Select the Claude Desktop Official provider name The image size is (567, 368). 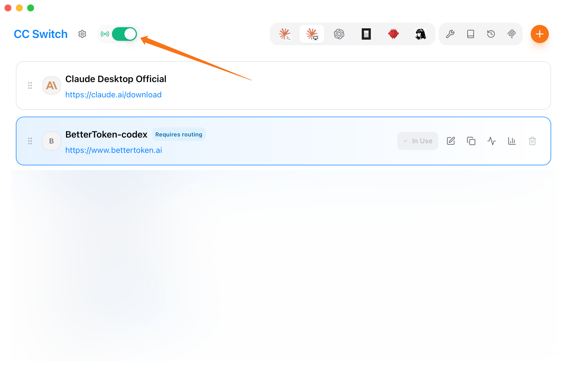click(x=116, y=79)
